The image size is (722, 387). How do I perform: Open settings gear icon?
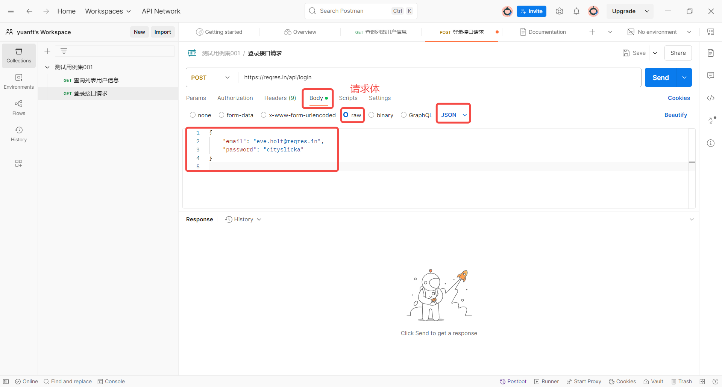click(560, 11)
